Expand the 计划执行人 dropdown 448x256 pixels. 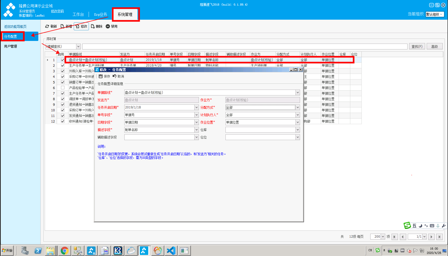[x=298, y=115]
